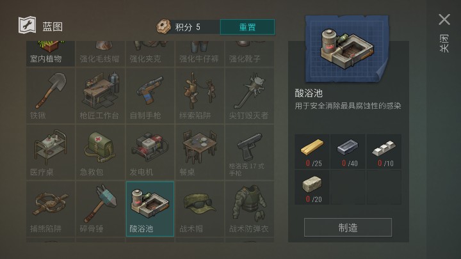The height and width of the screenshot is (259, 461).
Task: Choose the 自制手枪 handmade pistol blueprint
Action: (x=150, y=96)
